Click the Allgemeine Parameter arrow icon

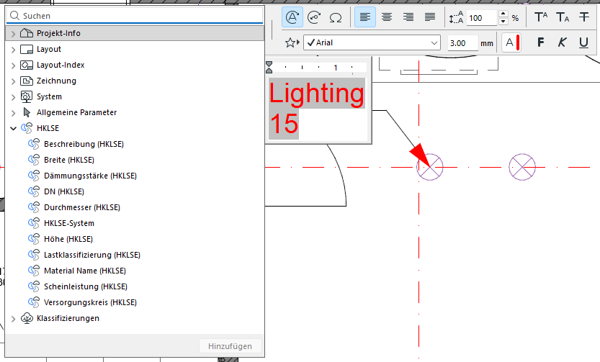(x=27, y=112)
